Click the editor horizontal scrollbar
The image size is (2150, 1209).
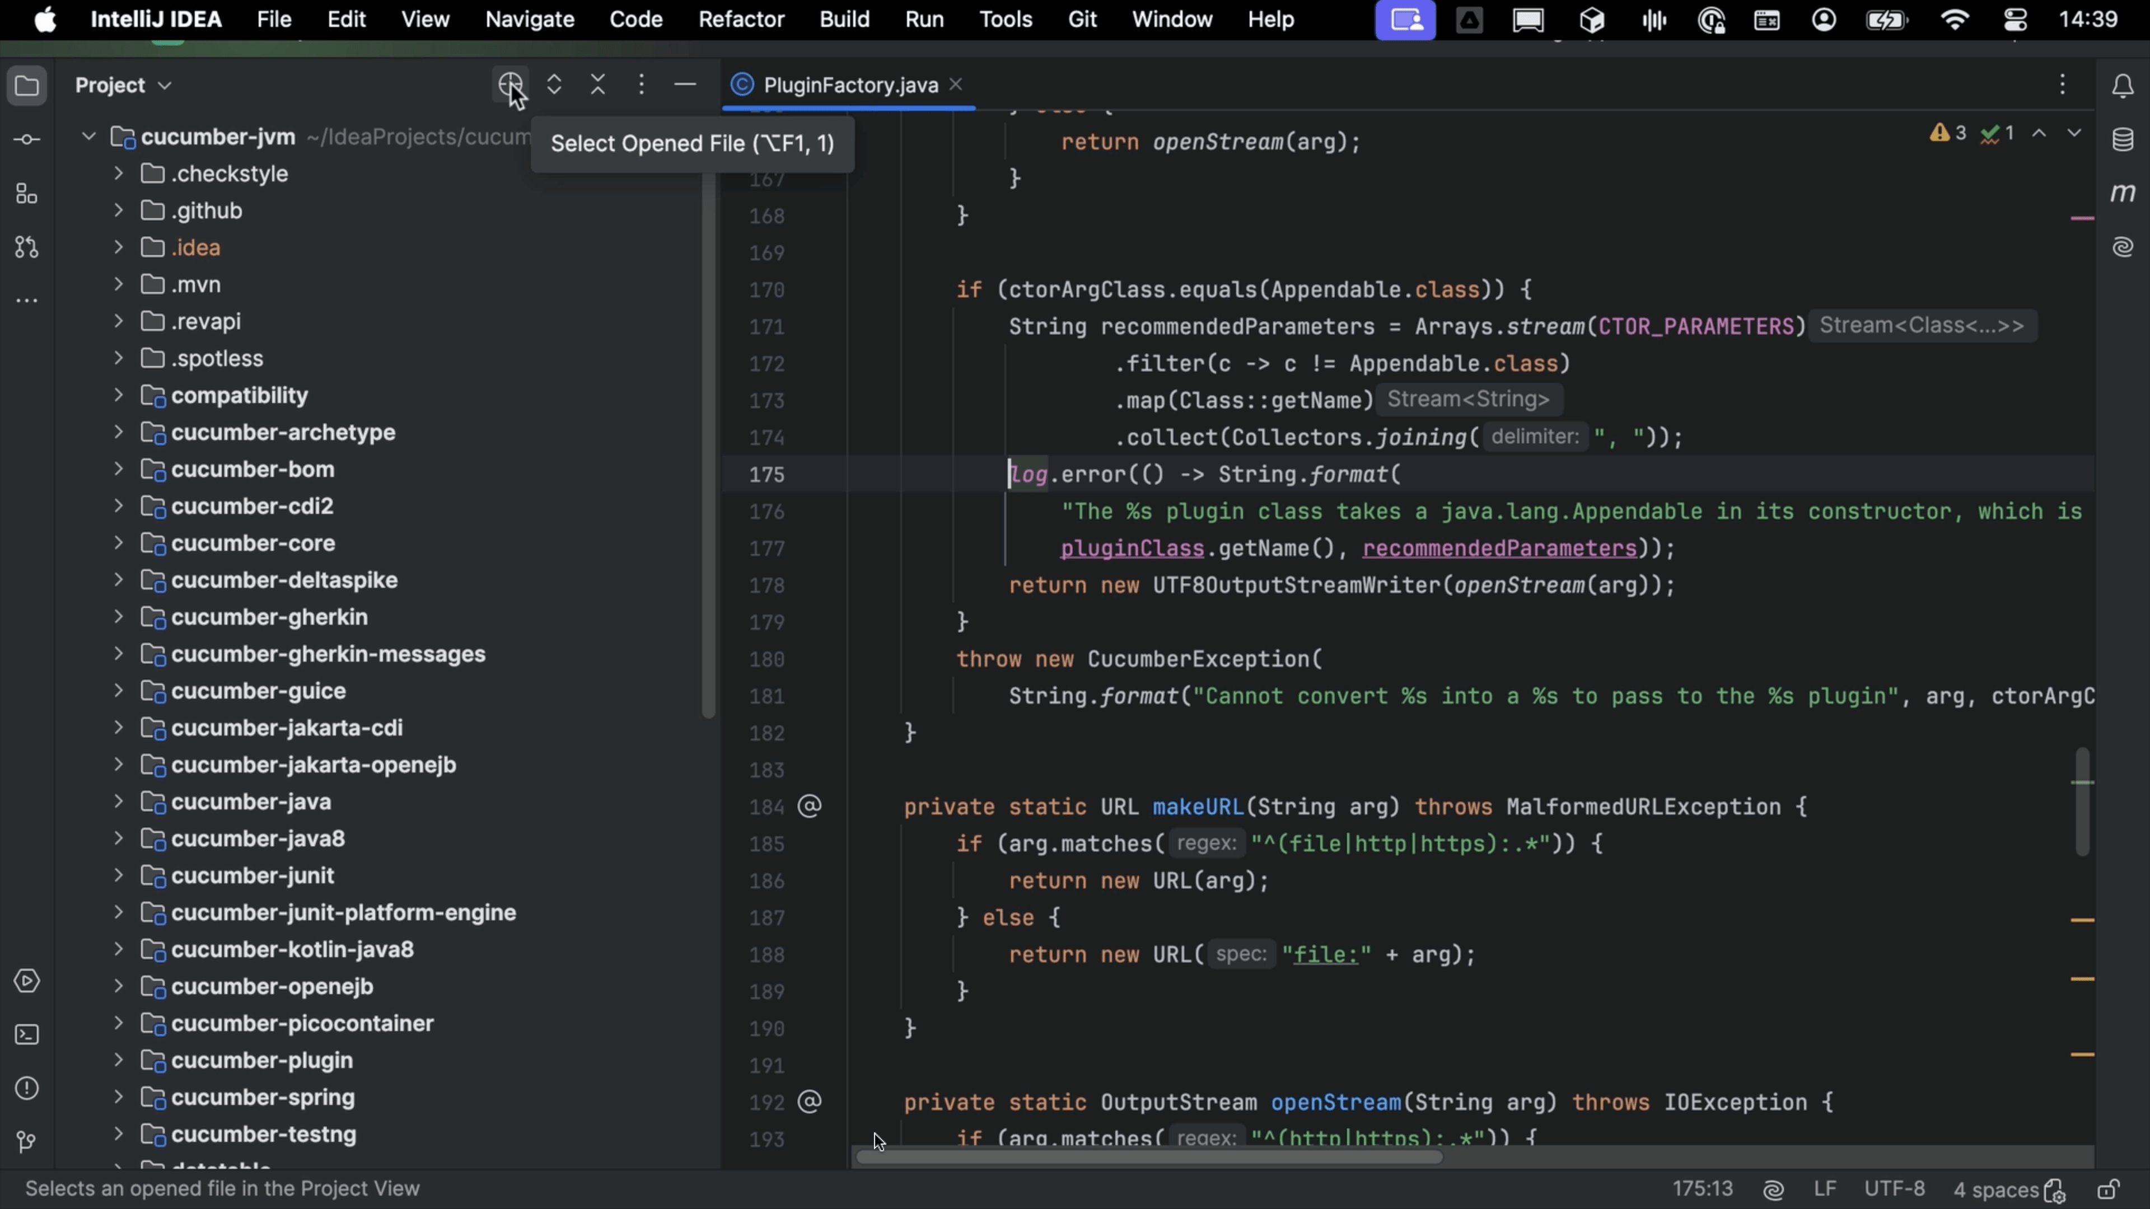[x=1148, y=1158]
